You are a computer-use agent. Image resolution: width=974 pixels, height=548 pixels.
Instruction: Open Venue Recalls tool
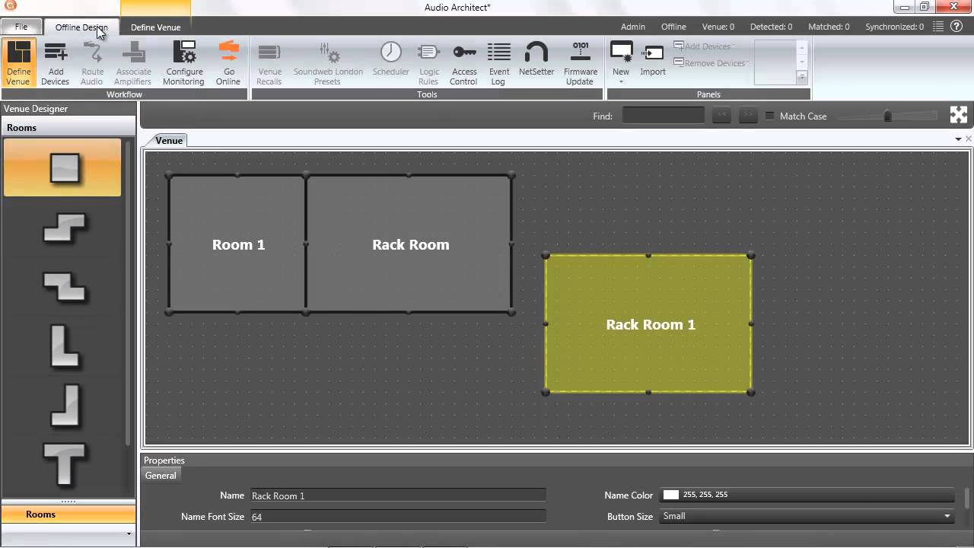click(269, 63)
